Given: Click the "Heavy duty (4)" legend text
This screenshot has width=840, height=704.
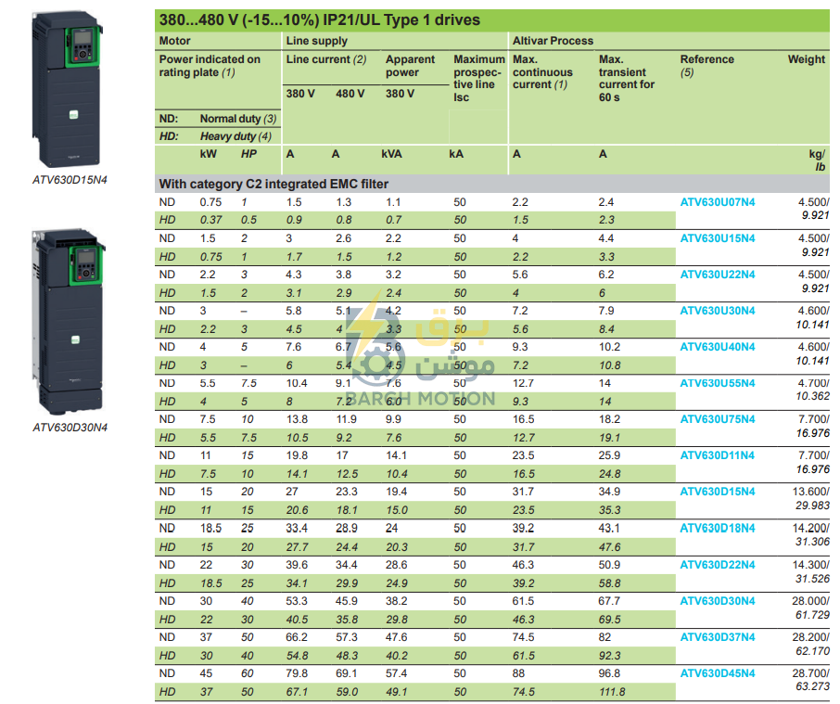Looking at the screenshot, I should [x=235, y=136].
